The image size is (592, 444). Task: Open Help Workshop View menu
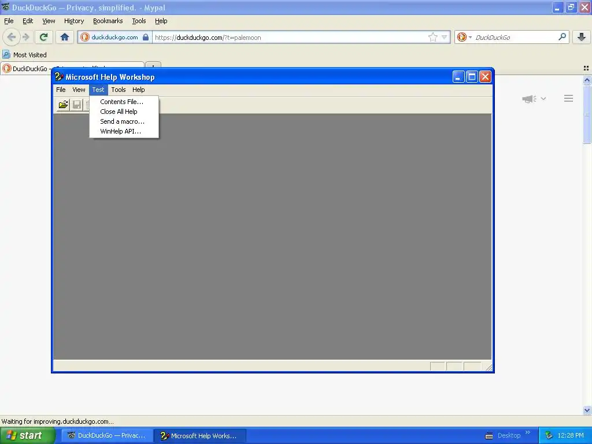click(79, 90)
